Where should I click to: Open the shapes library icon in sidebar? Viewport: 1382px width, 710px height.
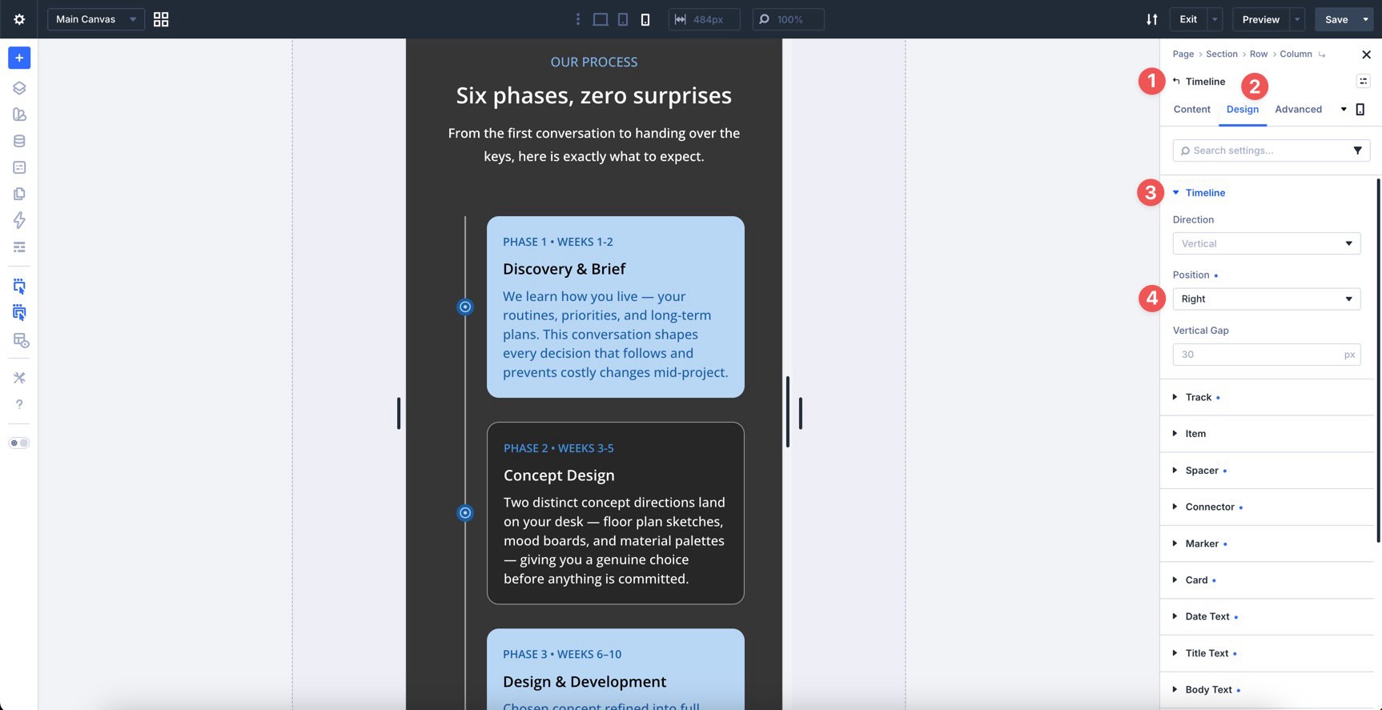click(x=19, y=114)
